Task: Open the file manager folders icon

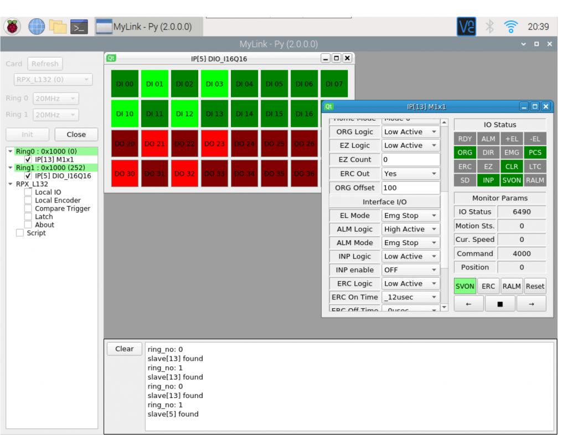Action: pyautogui.click(x=58, y=27)
